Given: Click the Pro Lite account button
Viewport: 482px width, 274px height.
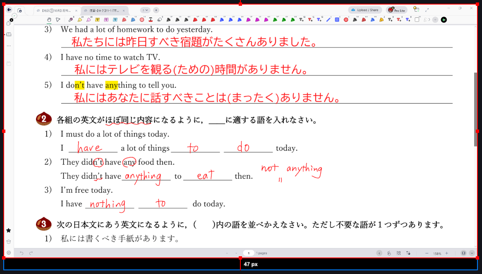Looking at the screenshot, I should point(396,10).
